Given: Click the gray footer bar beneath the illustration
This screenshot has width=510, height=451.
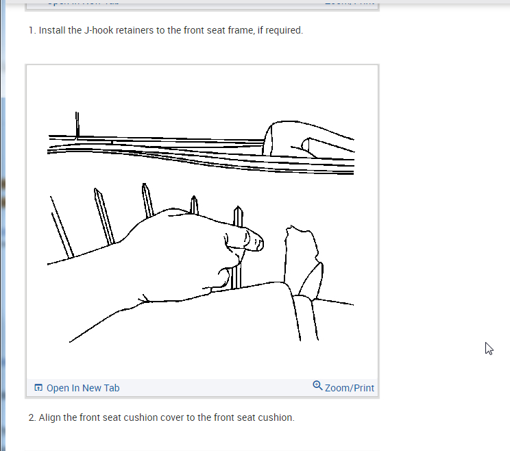Looking at the screenshot, I should coord(202,387).
